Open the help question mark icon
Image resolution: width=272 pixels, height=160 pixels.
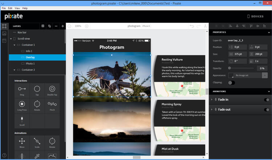[4, 156]
